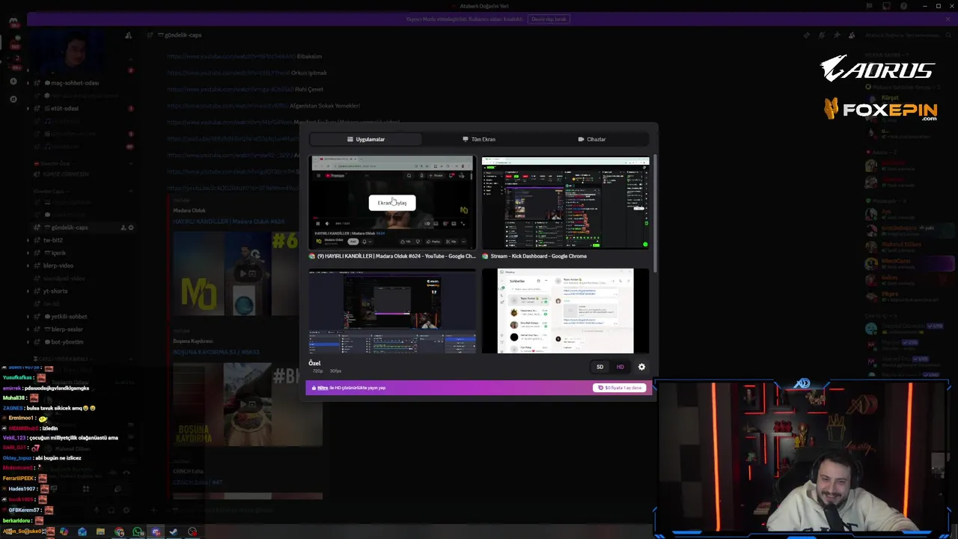Expand threads arrow for etüt-odası
Image resolution: width=958 pixels, height=539 pixels.
tap(28, 109)
